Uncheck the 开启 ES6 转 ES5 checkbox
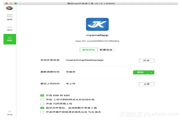The height and width of the screenshot is (120, 182). click(42, 95)
